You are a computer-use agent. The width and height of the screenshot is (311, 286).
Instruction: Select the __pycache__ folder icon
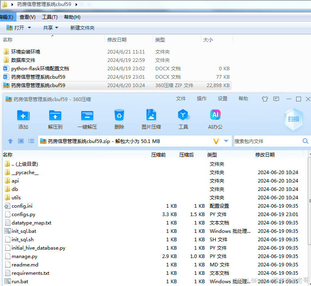point(7,173)
